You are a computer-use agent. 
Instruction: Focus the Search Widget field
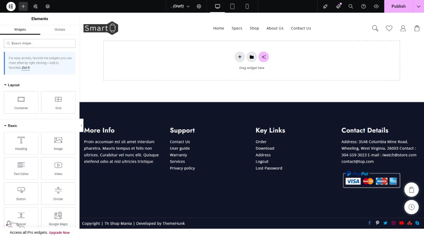40,44
